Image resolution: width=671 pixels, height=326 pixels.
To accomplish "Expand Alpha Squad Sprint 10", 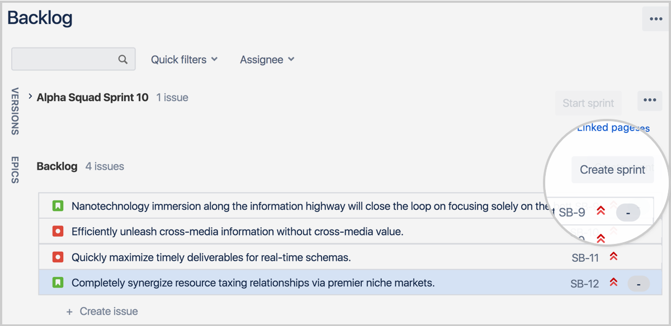I will (30, 96).
